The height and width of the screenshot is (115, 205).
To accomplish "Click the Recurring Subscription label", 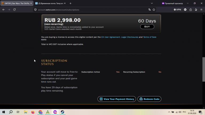I will pos(134,72).
